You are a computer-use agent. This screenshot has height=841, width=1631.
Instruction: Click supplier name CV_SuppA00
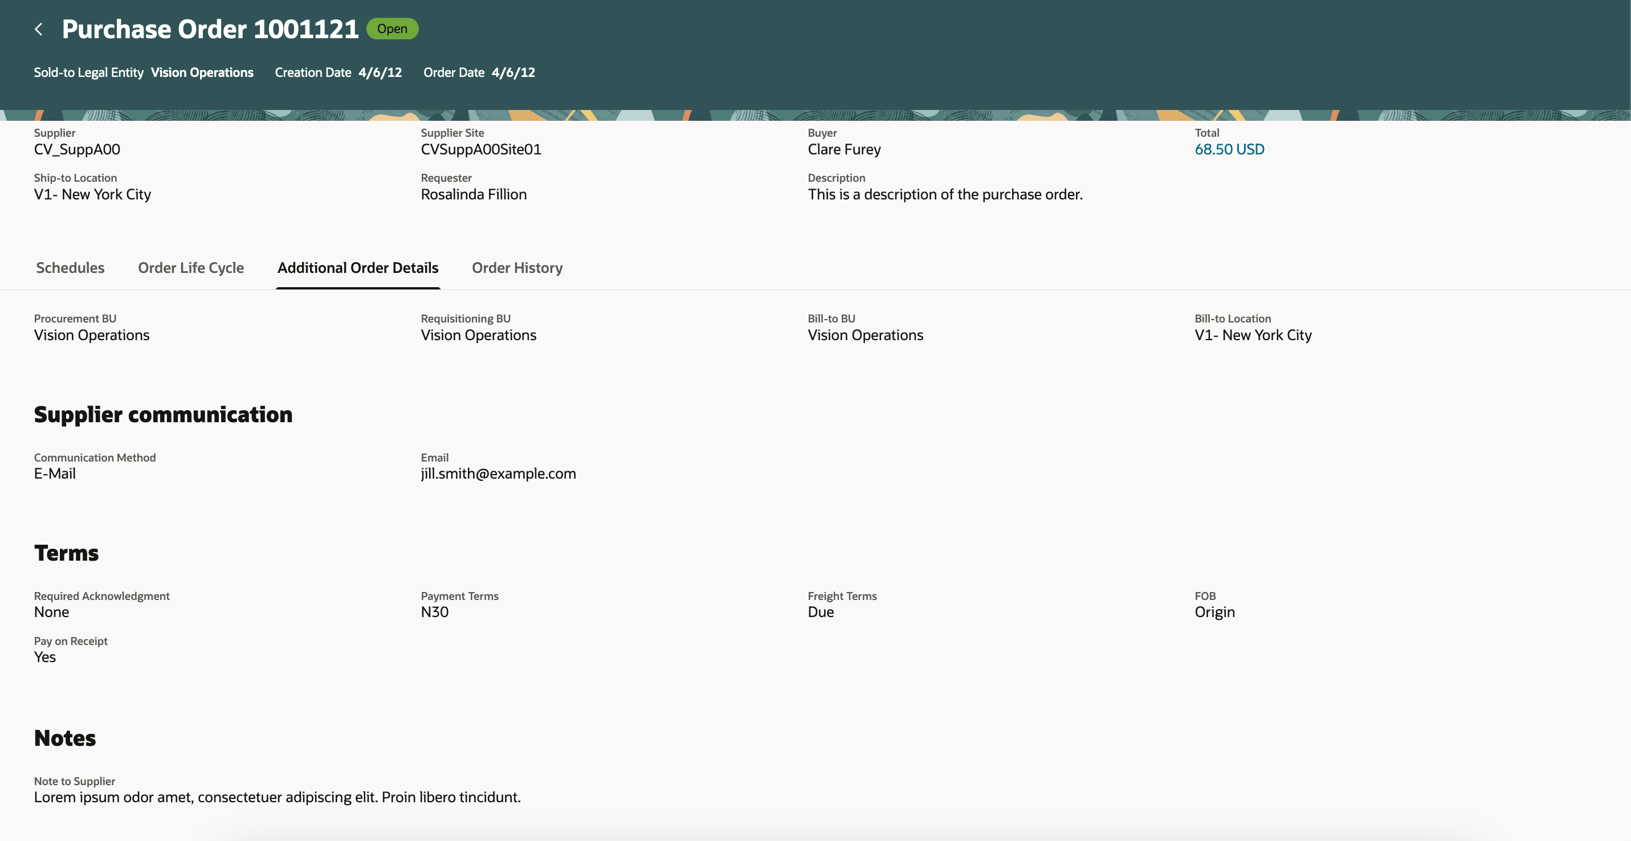78,149
